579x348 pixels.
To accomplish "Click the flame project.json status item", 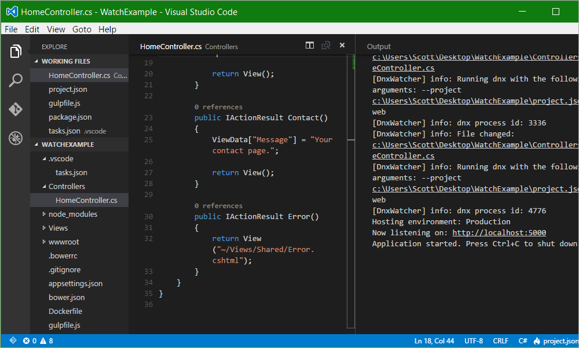I will click(556, 341).
